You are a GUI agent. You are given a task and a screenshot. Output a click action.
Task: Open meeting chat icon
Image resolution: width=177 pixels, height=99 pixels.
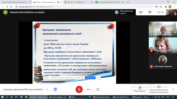[150, 12]
